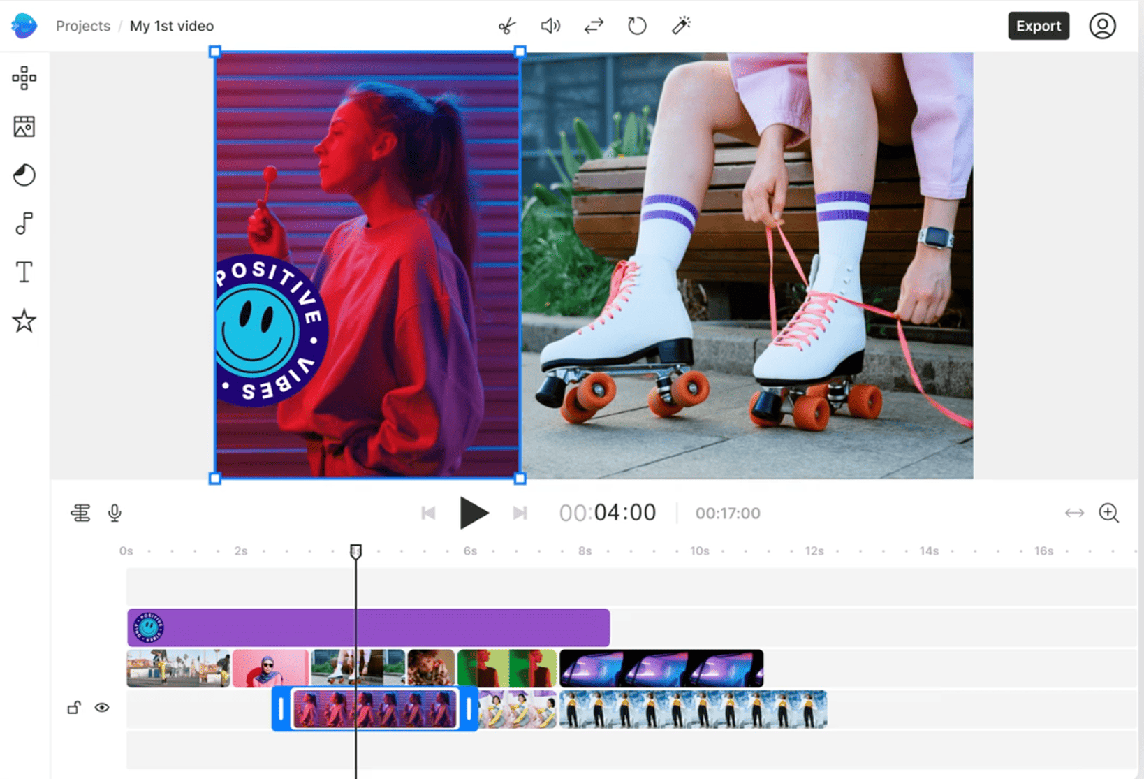Open the volume audio control
Screen dimensions: 1144x779
click(x=550, y=27)
